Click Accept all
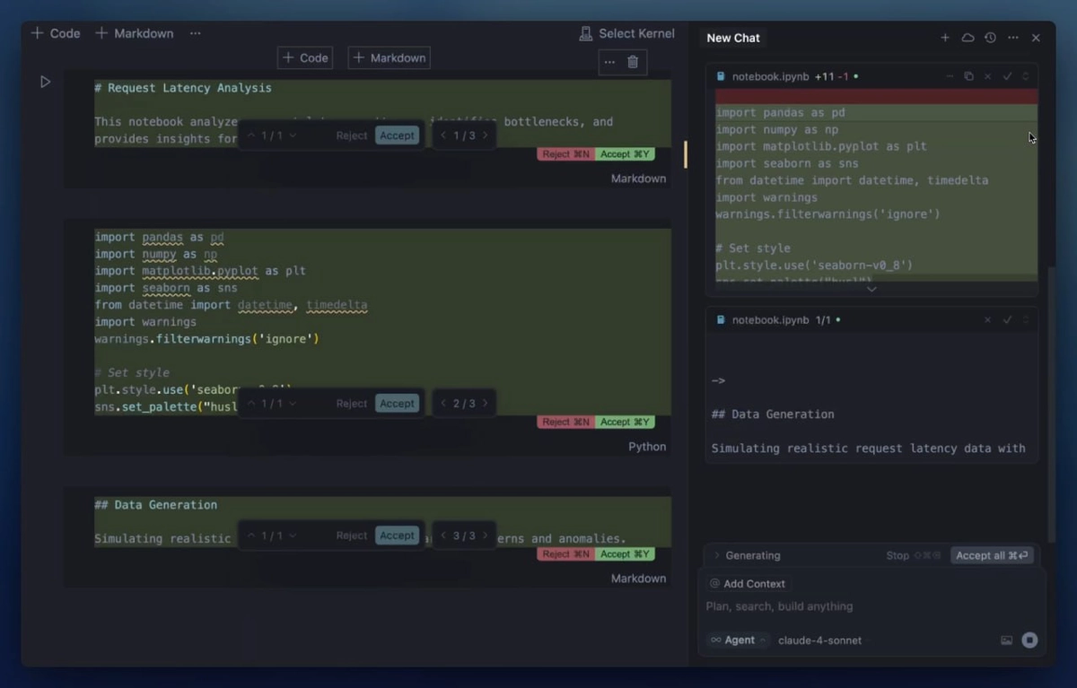This screenshot has height=688, width=1077. point(992,555)
